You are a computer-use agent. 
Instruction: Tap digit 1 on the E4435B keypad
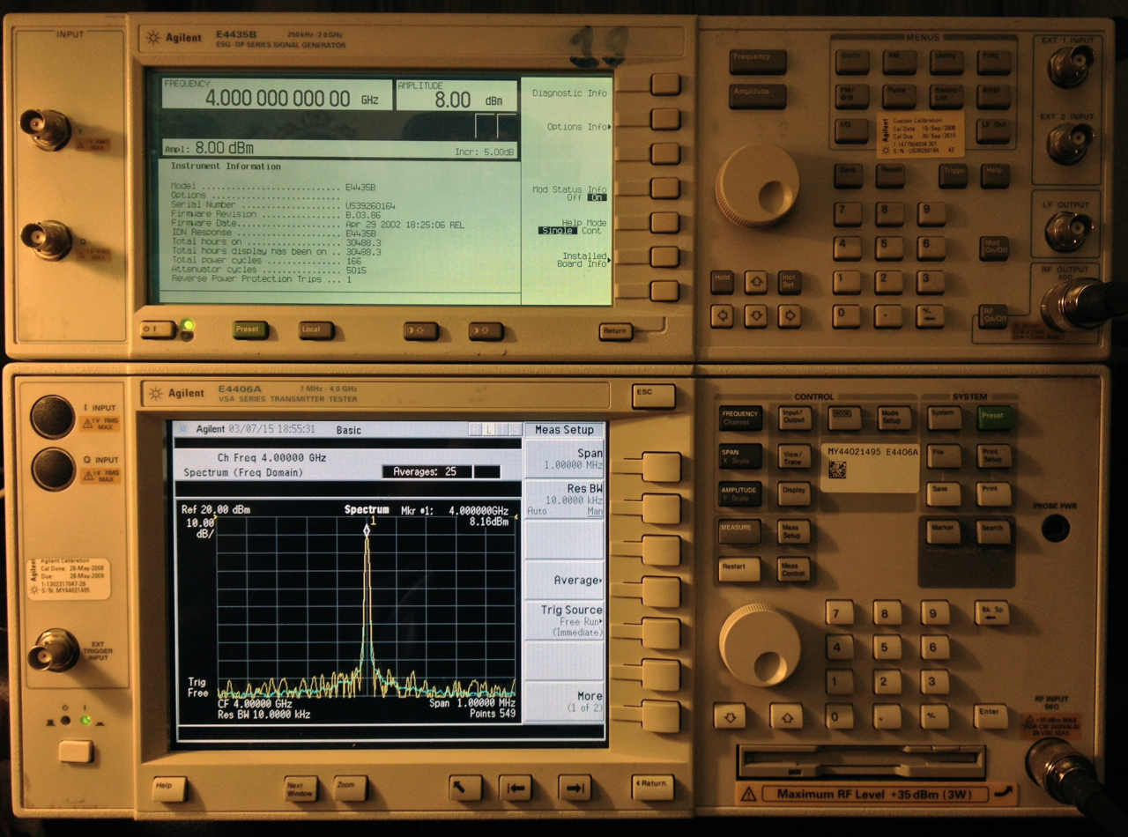coord(847,282)
